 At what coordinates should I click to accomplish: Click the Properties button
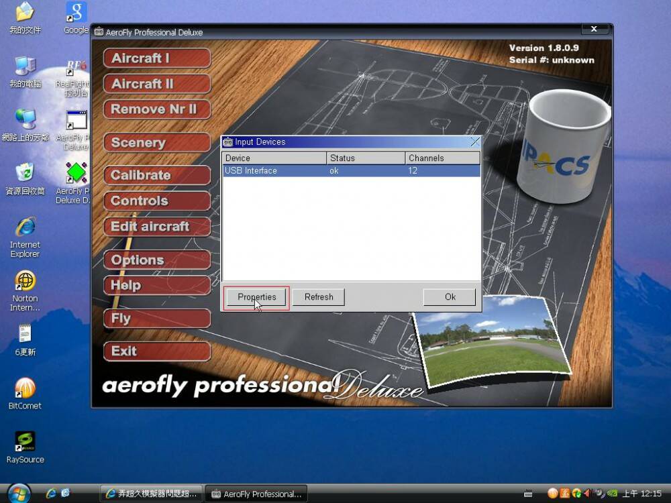pos(257,297)
